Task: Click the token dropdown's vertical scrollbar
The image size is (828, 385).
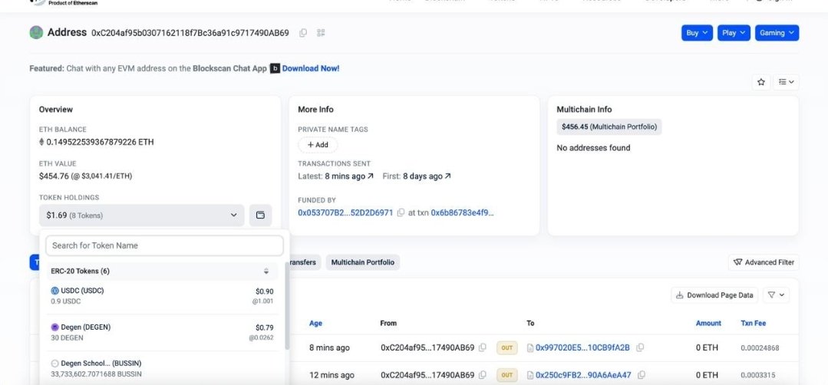Action: pos(287,306)
